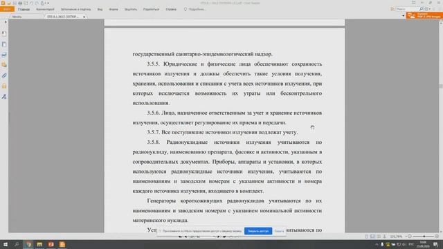Screen dimensions: 443x249
Task: Open the Справка tab
Action: 171,9
